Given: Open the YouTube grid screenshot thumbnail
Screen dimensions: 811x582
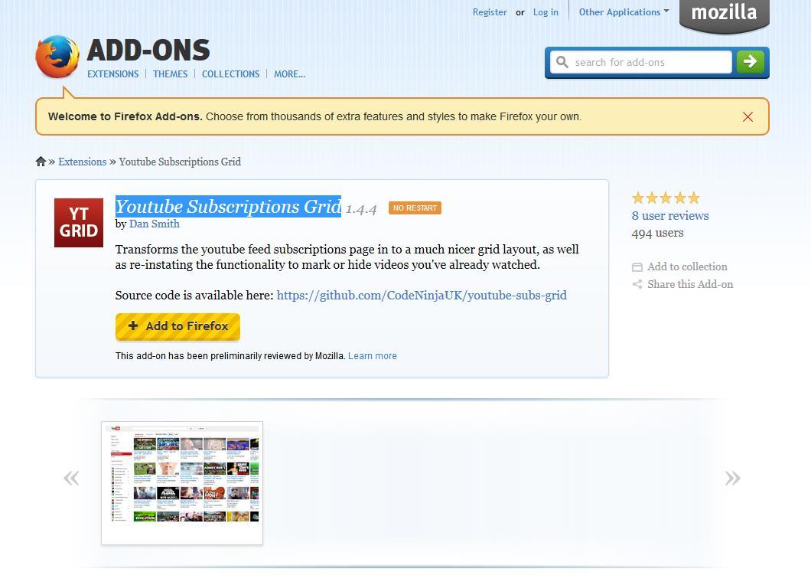Looking at the screenshot, I should [182, 483].
